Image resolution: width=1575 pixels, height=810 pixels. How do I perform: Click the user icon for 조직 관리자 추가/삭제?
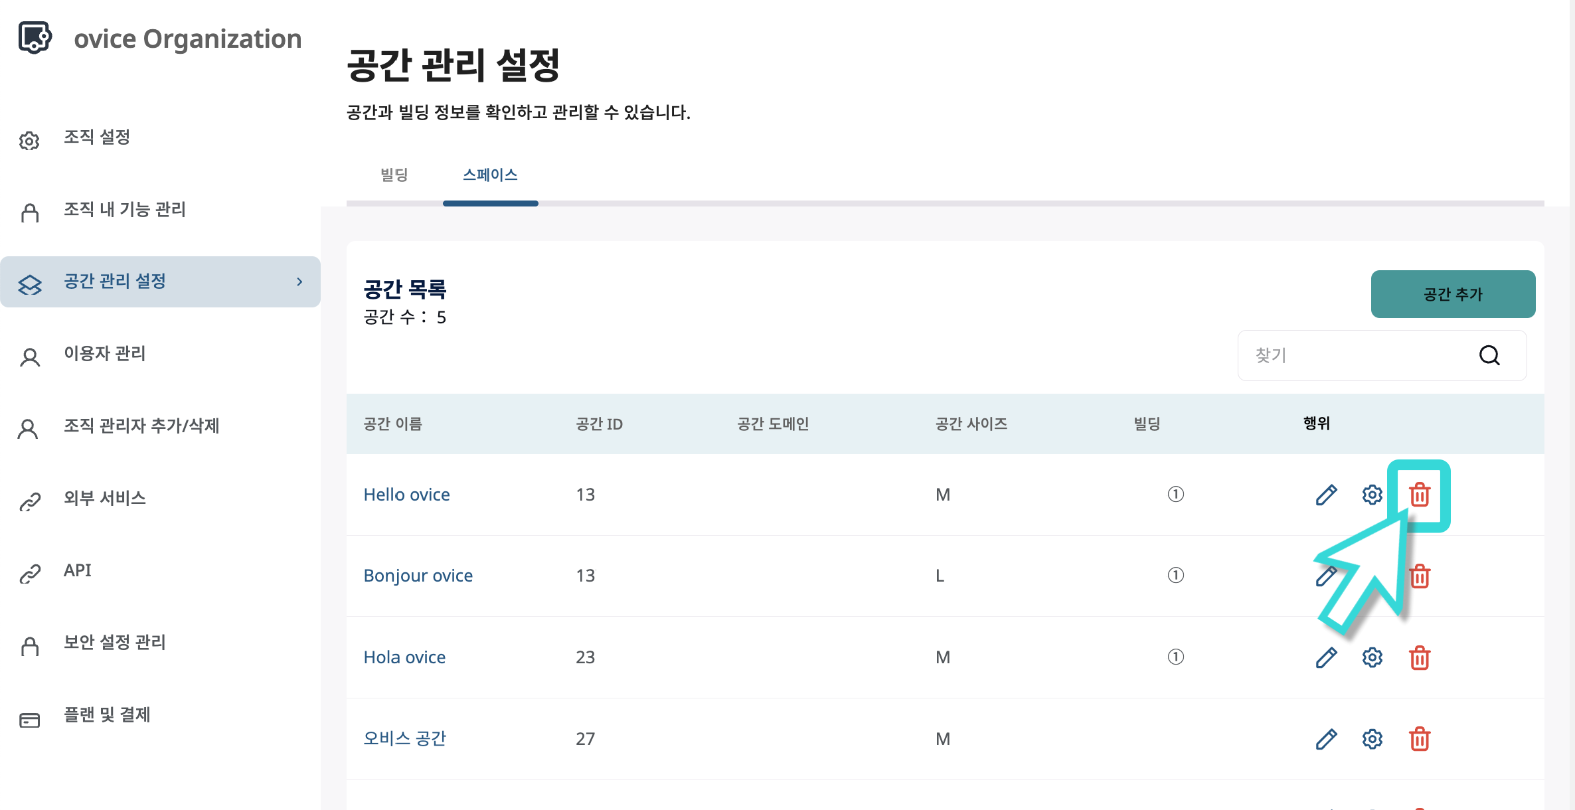pyautogui.click(x=28, y=429)
